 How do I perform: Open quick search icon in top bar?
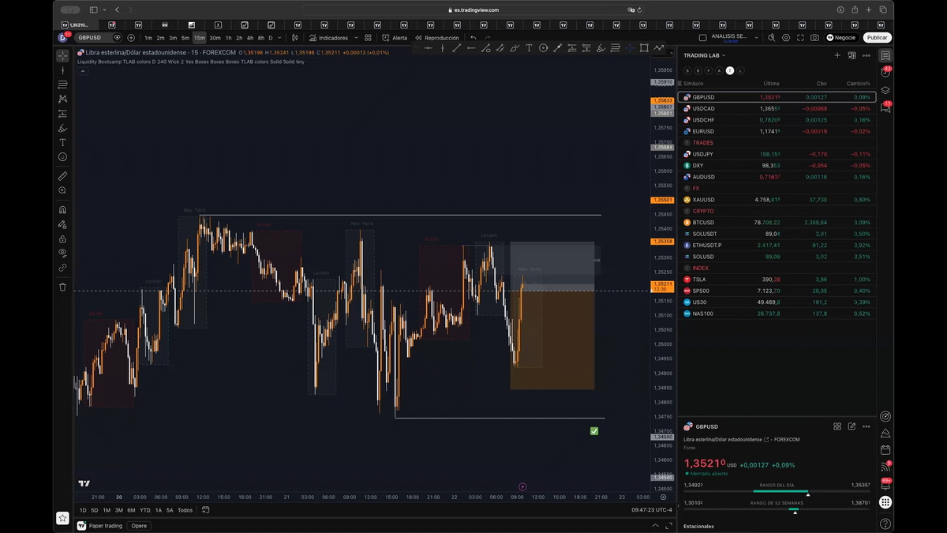(x=772, y=37)
